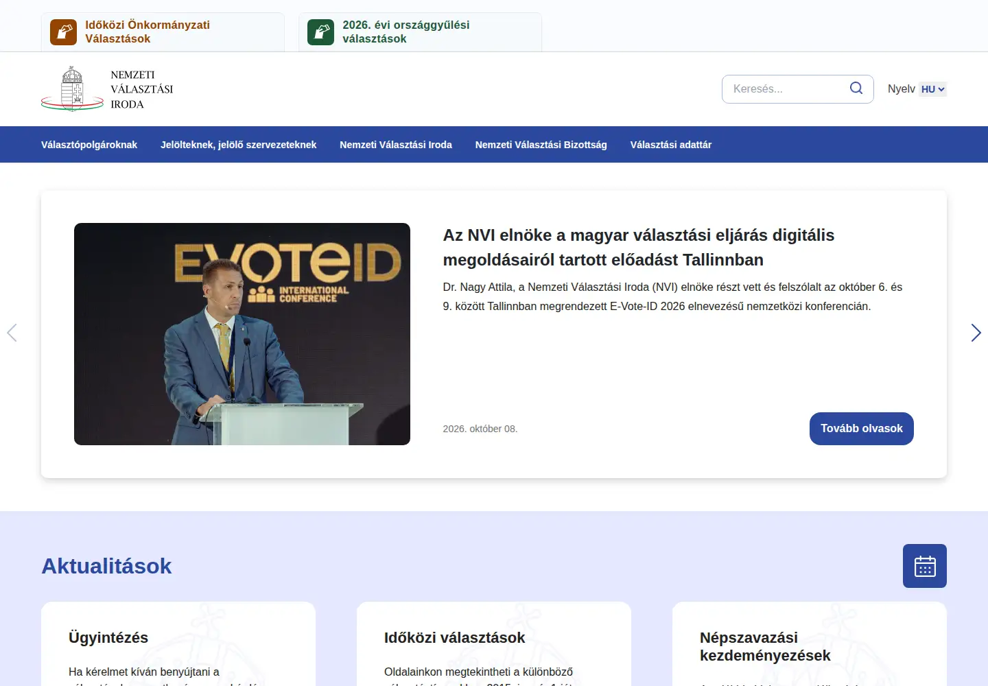Viewport: 988px width, 686px height.
Task: Open the Népszavazási kezdeményezések card
Action: [x=810, y=643]
